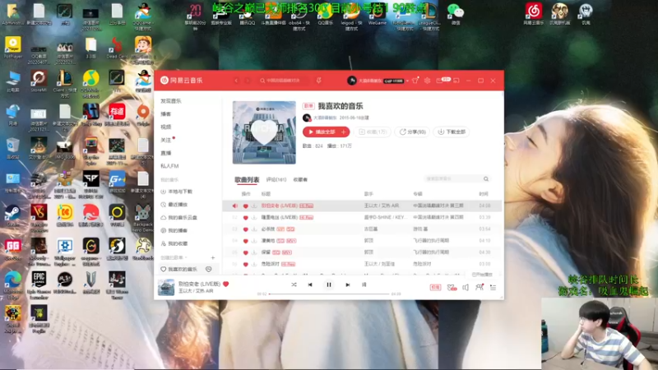Click the red 播放全部 button
This screenshot has width=658, height=370.
coord(322,132)
